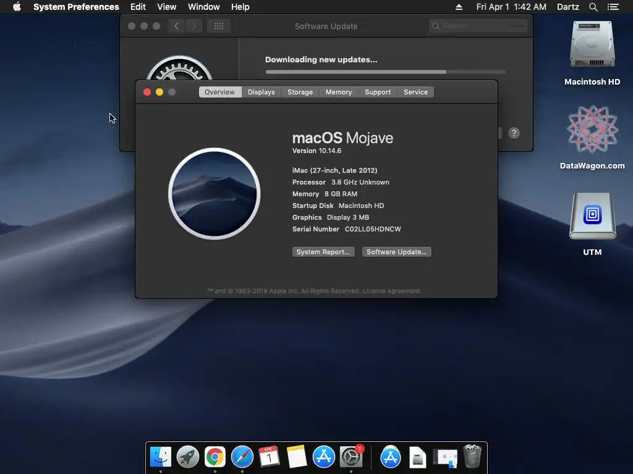Click the Software Update... button

click(x=396, y=252)
